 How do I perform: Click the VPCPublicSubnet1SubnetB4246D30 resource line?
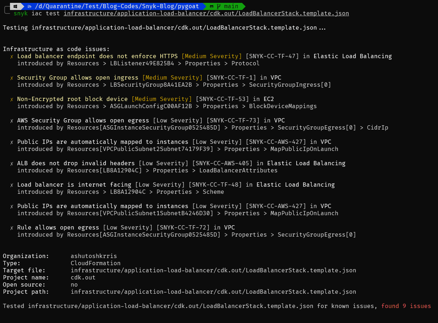tap(178, 213)
